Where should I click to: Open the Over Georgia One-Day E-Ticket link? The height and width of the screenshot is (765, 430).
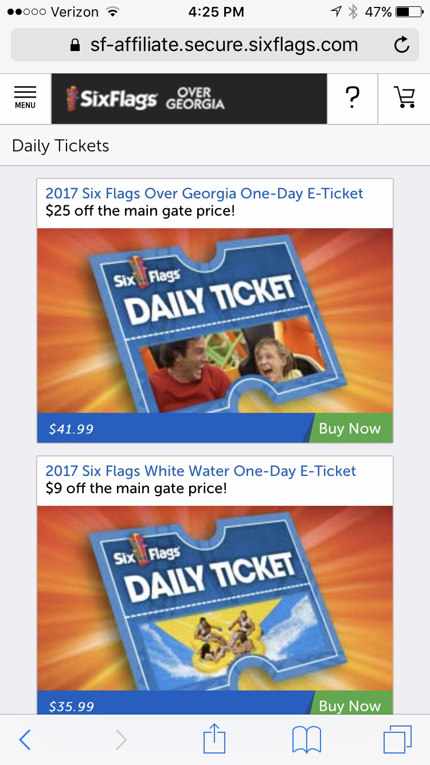click(204, 193)
